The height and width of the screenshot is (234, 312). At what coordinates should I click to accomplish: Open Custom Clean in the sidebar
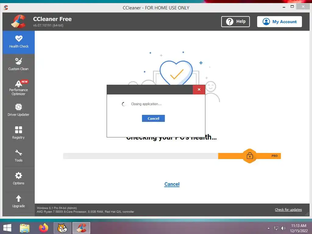19,64
